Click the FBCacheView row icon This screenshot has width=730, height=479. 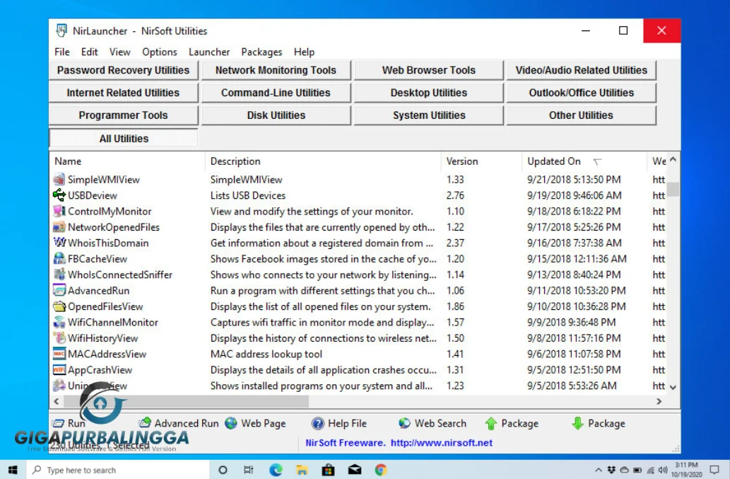pos(59,259)
